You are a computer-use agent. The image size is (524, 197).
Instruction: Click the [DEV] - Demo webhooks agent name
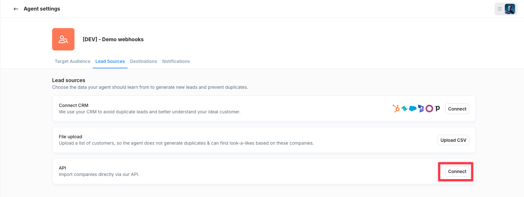pos(113,39)
